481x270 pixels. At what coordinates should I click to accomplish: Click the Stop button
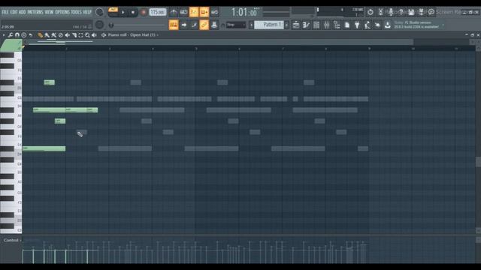[x=133, y=12]
